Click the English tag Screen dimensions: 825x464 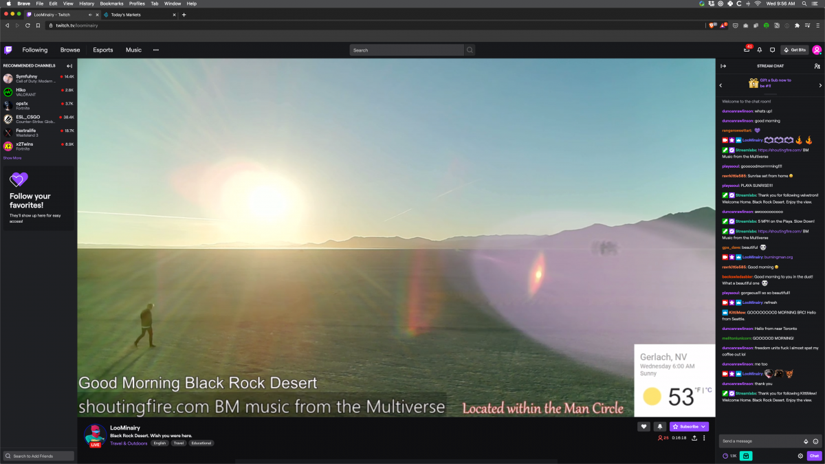click(x=159, y=443)
